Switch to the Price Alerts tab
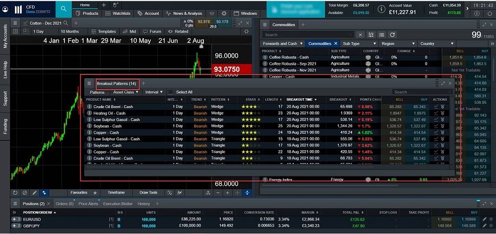Viewport: 496px width, 234px height. 88,204
